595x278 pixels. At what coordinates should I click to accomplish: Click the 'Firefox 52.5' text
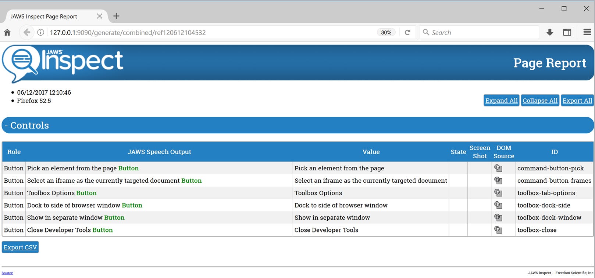pyautogui.click(x=34, y=101)
